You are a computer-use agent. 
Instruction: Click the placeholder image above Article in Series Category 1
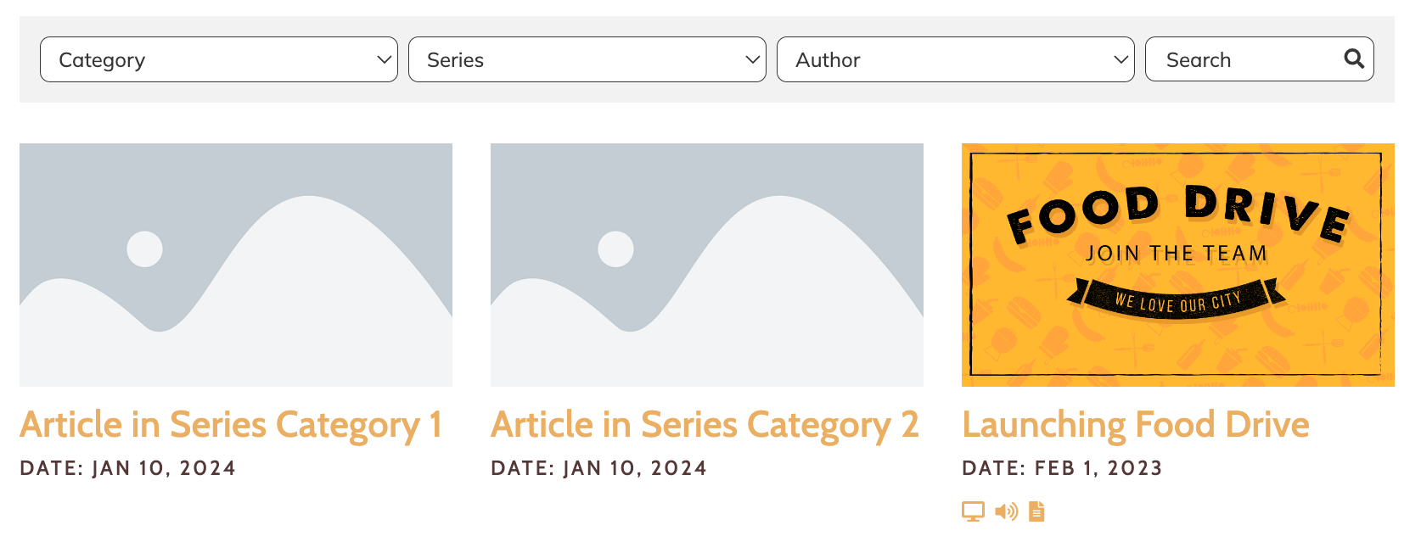(236, 265)
